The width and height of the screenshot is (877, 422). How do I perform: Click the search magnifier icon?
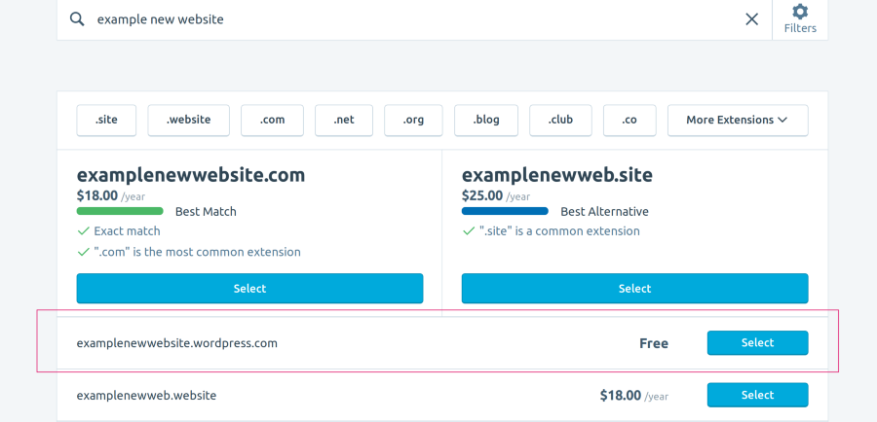(x=77, y=18)
